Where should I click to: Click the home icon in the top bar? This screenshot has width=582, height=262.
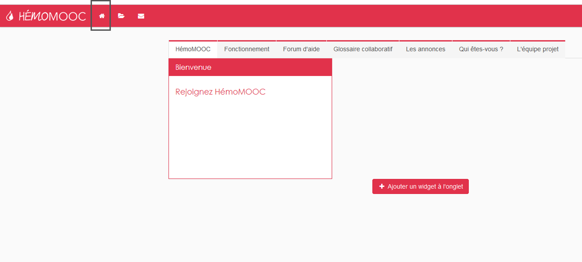point(102,16)
